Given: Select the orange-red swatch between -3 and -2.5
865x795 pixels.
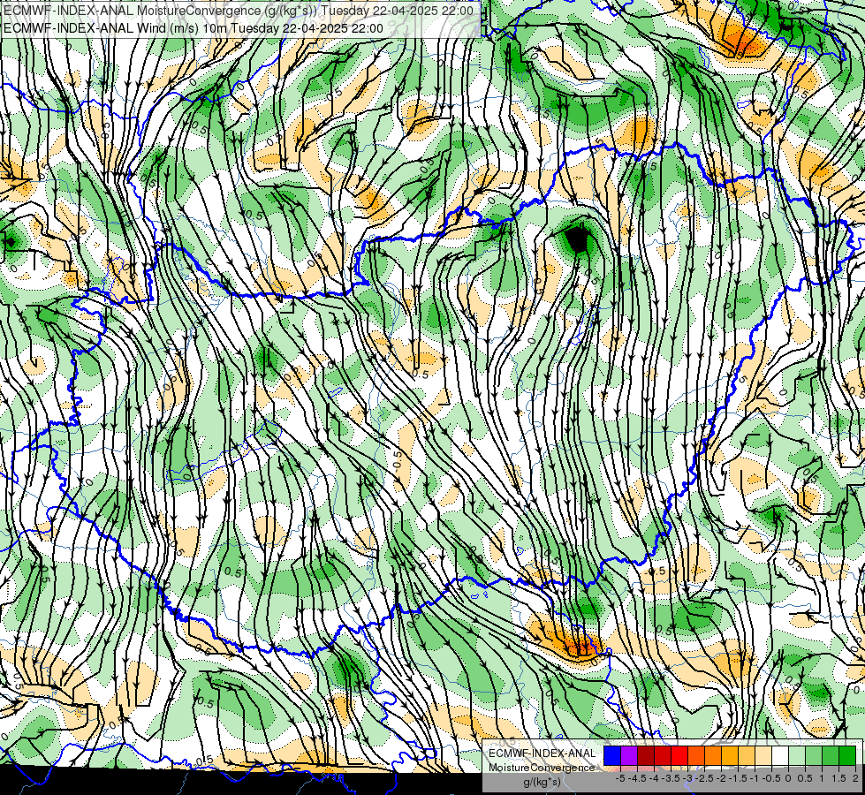Looking at the screenshot, I should pos(696,755).
